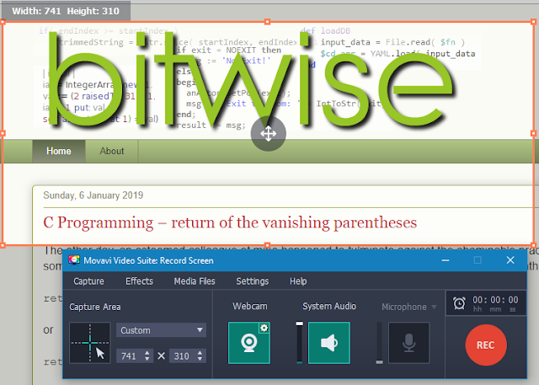Expand the Microphone dropdown arrow
The width and height of the screenshot is (539, 385).
(x=435, y=307)
